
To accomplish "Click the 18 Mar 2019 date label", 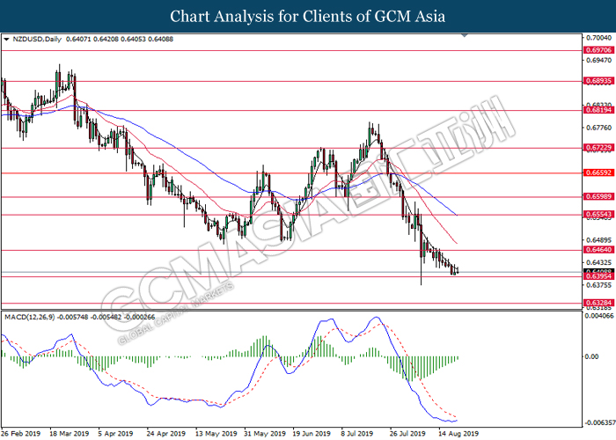I will (x=70, y=434).
